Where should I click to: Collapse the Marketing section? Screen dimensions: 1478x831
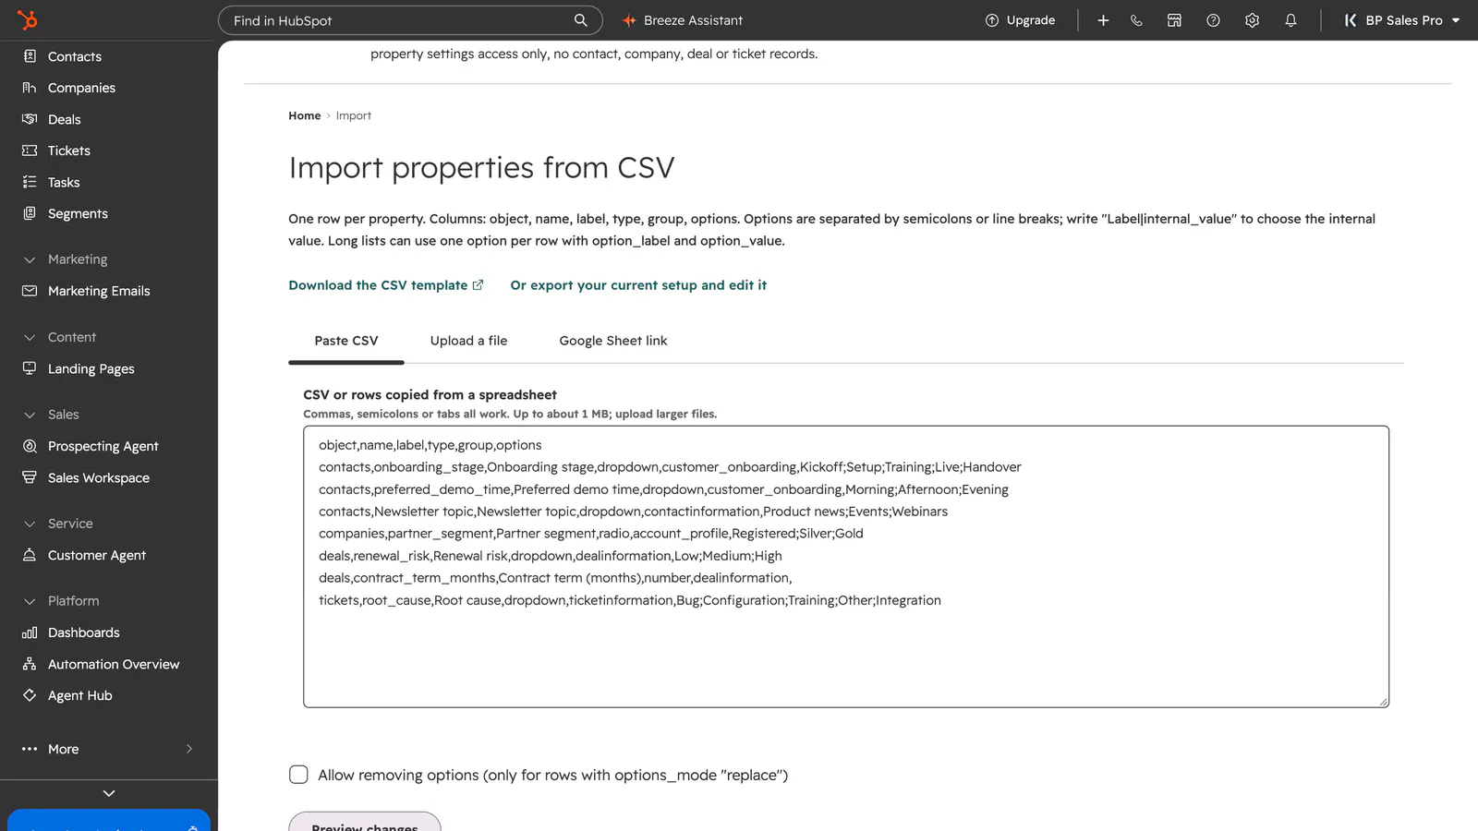pos(30,259)
